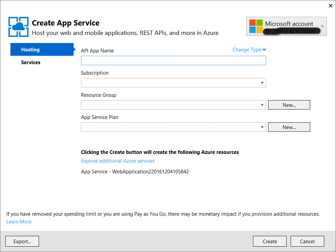
Task: Click the Create button
Action: point(269,241)
